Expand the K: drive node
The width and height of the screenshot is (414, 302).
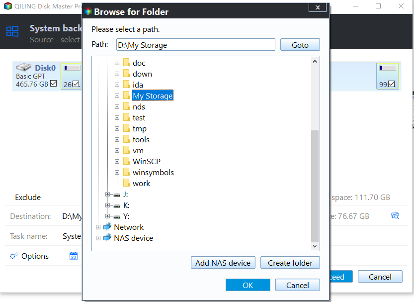point(107,205)
